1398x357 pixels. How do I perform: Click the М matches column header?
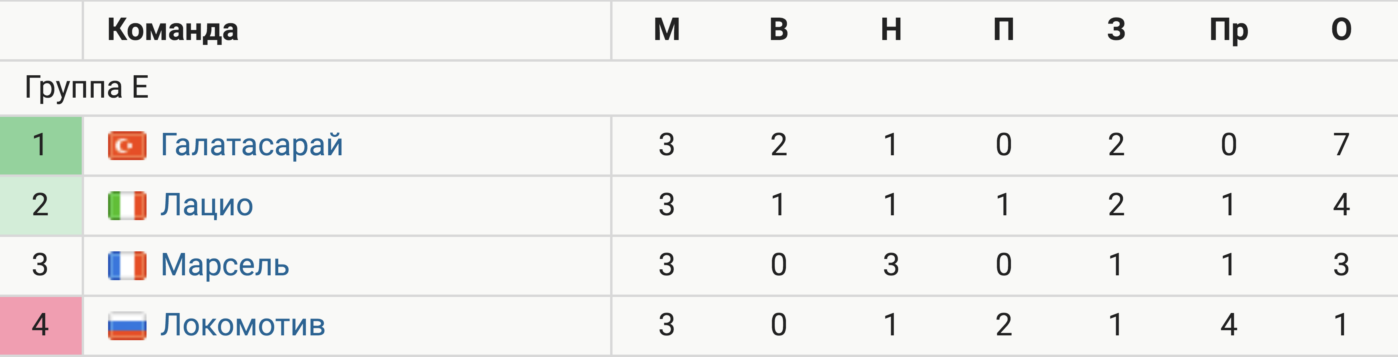(667, 29)
